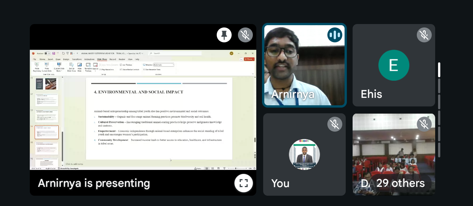Screen dimensions: 473x206
Task: Toggle the AutoSave switch
Action: pyautogui.click(x=47, y=54)
